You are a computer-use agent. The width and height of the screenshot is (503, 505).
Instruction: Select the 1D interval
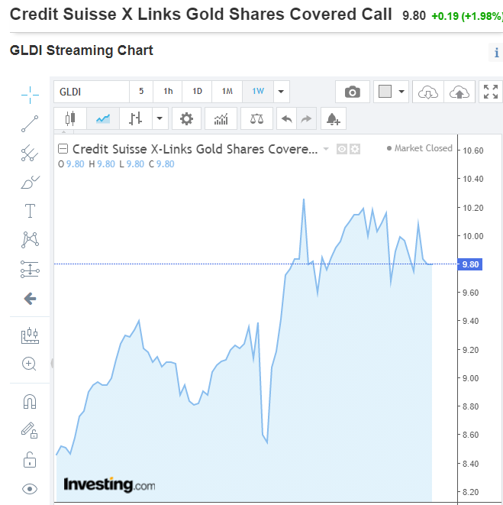click(x=197, y=92)
